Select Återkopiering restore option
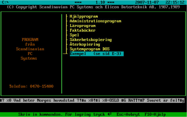The height and width of the screenshot is (117, 187). pyautogui.click(x=85, y=44)
